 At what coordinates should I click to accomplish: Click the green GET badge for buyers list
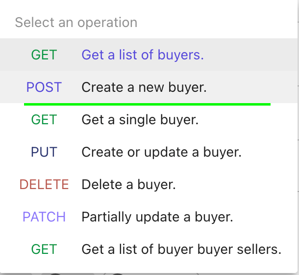44,55
